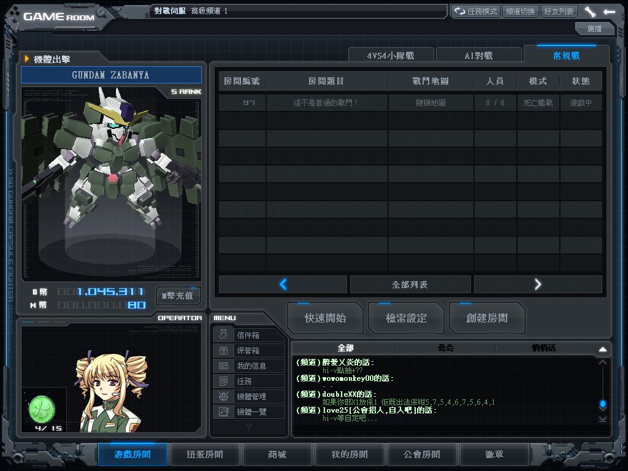Viewport: 628px width, 471px height.
Task: Click the green clover icon
Action: 42,409
